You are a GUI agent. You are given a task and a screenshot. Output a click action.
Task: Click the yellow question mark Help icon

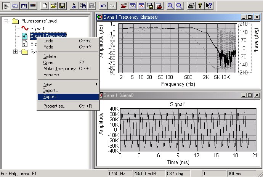click(200, 5)
